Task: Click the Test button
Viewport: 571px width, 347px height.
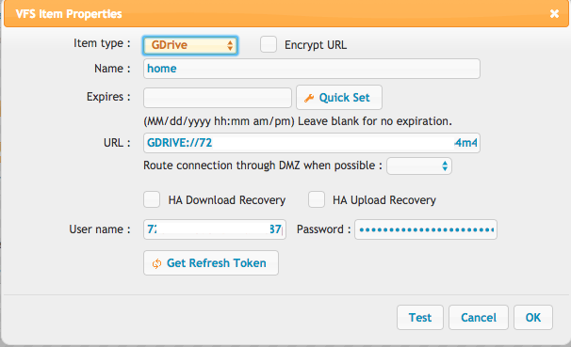Action: [x=420, y=318]
